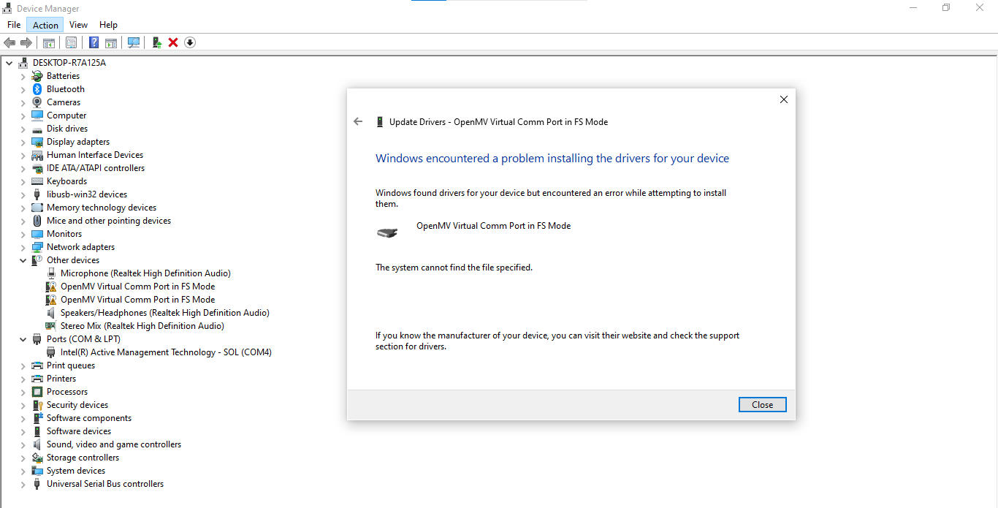Click the DESKTOP-R7A125A computer name
998x508 pixels.
(x=69, y=63)
